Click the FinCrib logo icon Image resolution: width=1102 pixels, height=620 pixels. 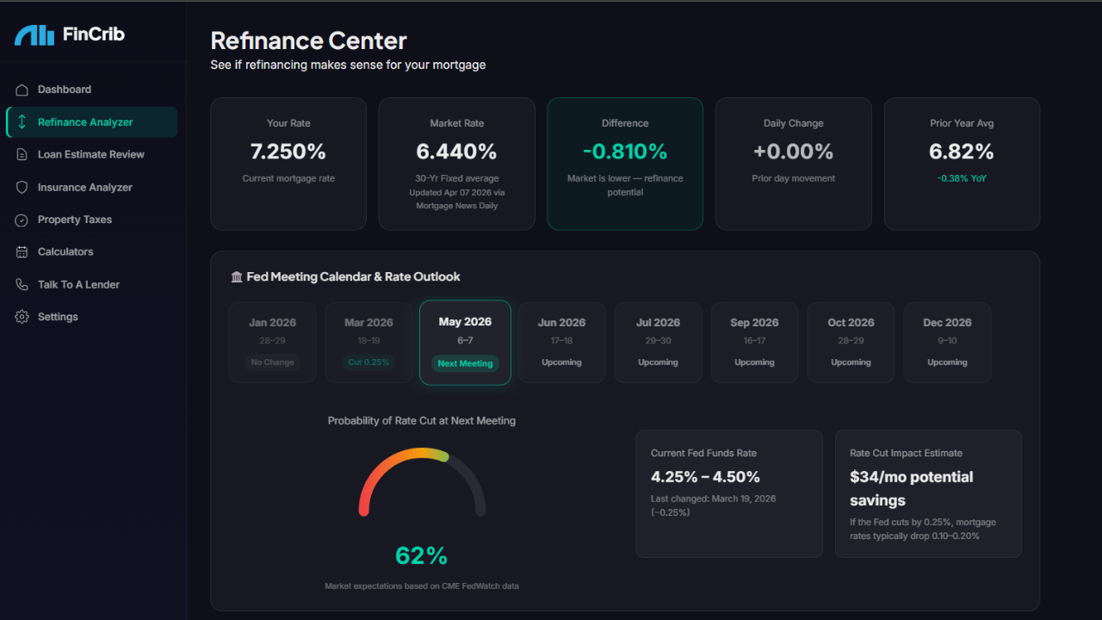34,34
